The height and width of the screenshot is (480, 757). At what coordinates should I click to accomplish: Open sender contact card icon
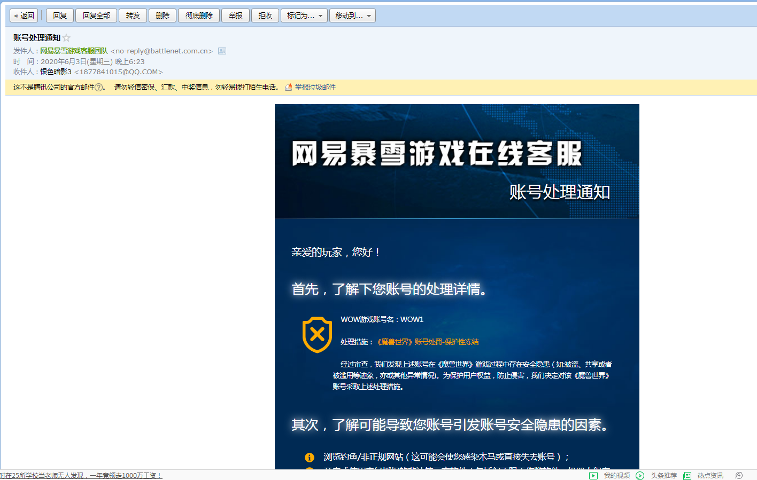pyautogui.click(x=222, y=51)
